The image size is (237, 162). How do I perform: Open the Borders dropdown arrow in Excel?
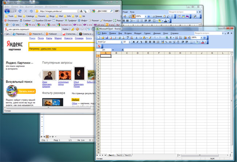point(194,42)
